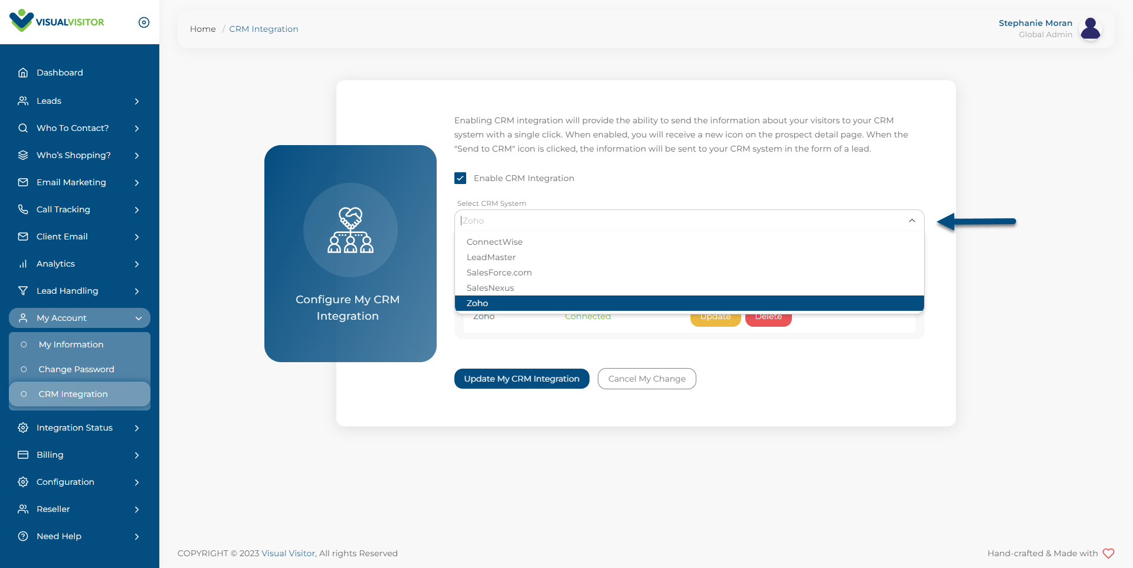This screenshot has height=568, width=1133.
Task: Expand Integration Status chevron
Action: tap(137, 428)
